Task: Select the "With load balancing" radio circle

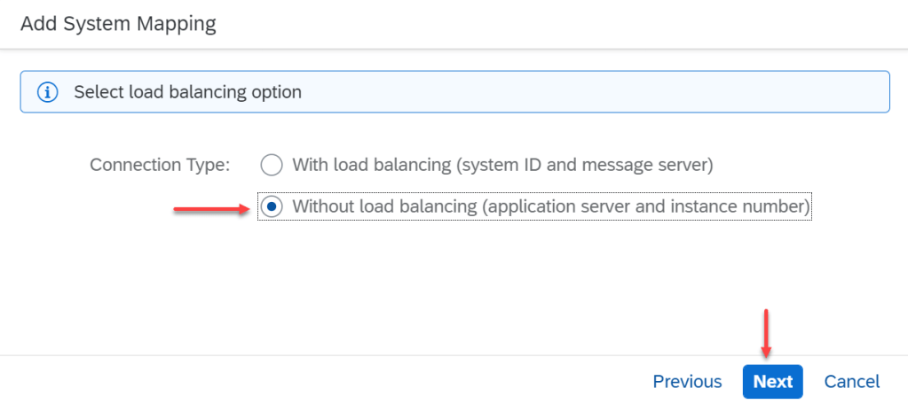Action: tap(272, 165)
